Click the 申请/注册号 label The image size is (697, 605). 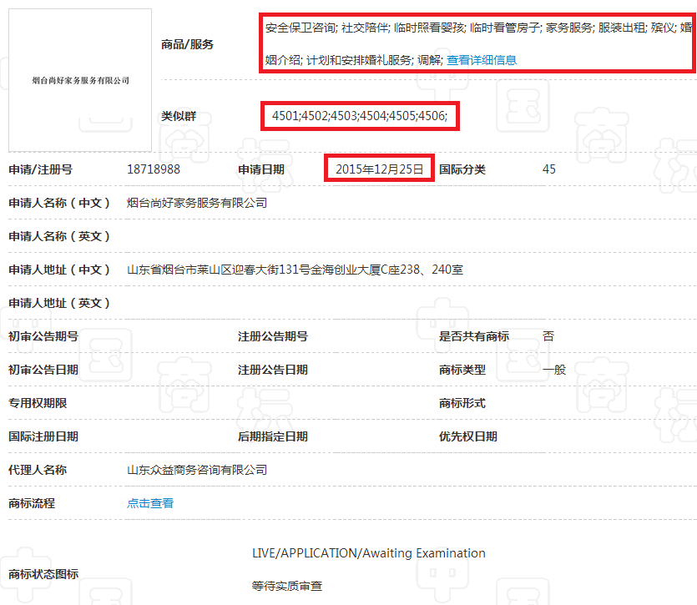[x=40, y=169]
